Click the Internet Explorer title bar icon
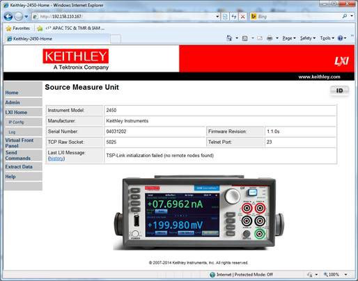Image resolution: width=358 pixels, height=281 pixels. [x=6, y=5]
